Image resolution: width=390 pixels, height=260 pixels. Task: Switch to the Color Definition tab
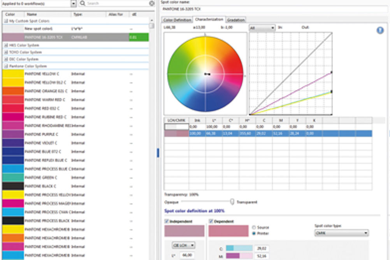(177, 20)
